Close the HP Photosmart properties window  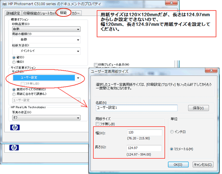pyautogui.click(x=171, y=3)
